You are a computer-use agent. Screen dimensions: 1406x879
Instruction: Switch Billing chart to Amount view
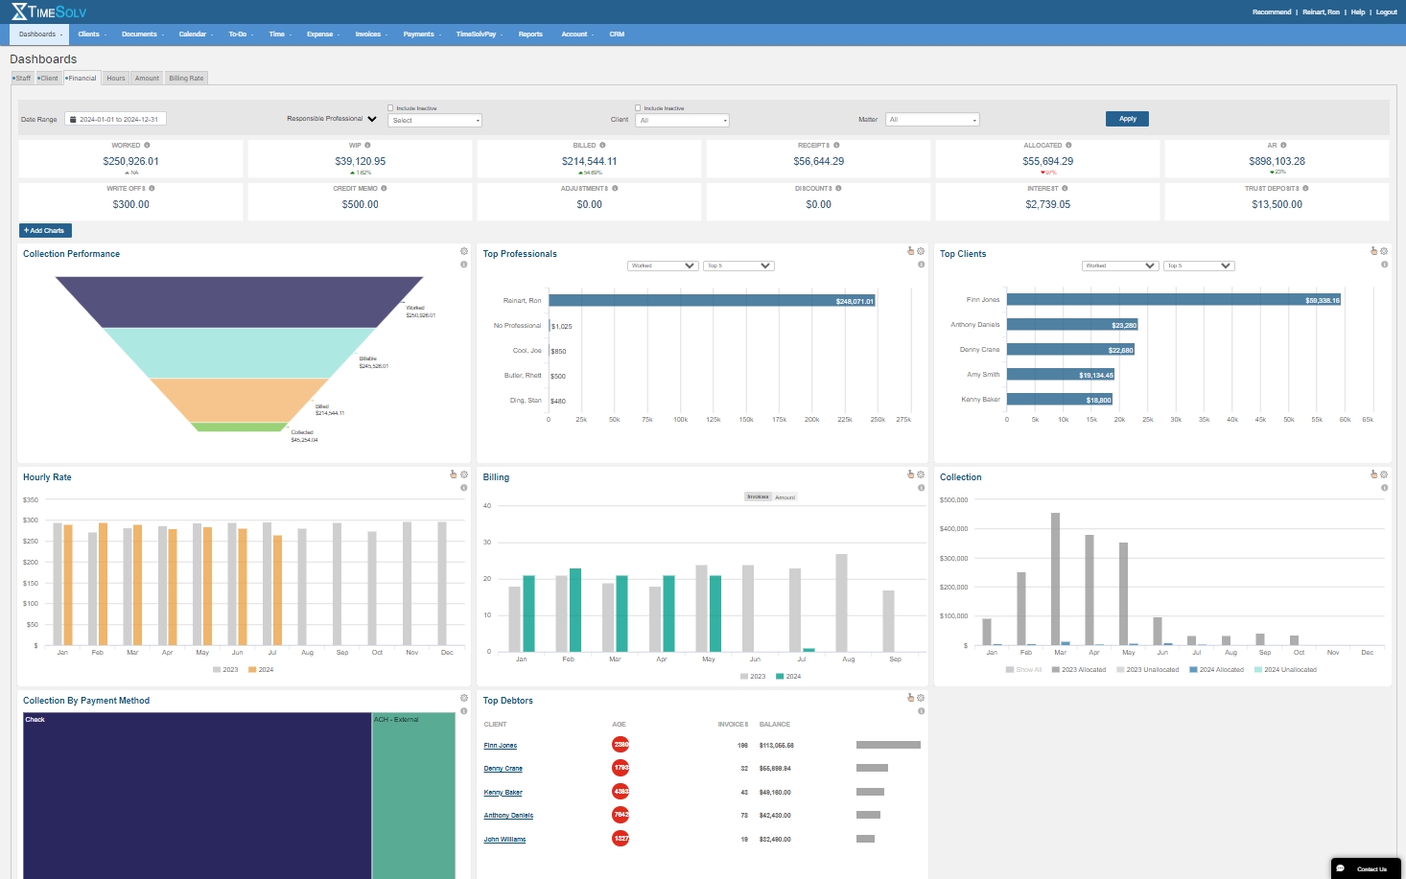pos(785,497)
